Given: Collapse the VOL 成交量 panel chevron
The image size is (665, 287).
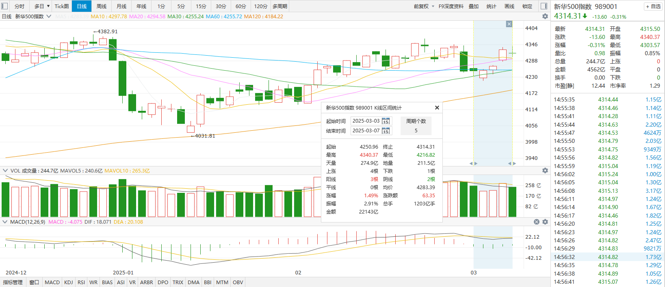Looking at the screenshot, I should [5, 170].
